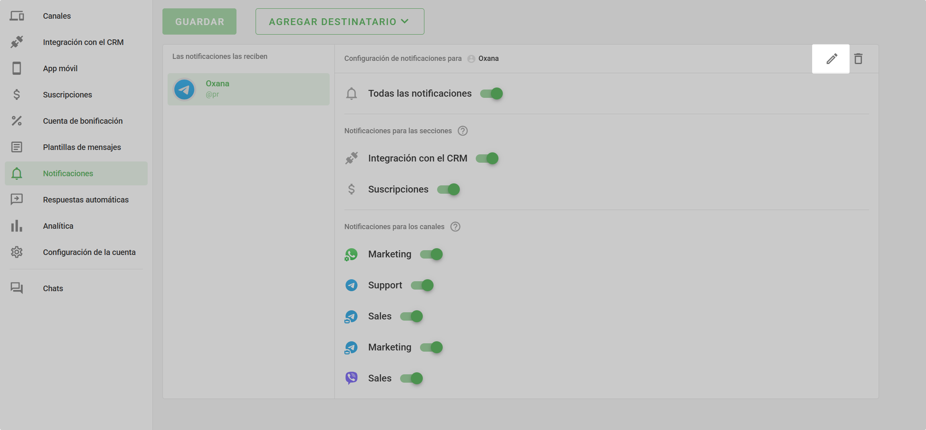This screenshot has width=926, height=430.
Task: Click the WhatsApp icon of the Marketing channel
Action: coord(351,255)
